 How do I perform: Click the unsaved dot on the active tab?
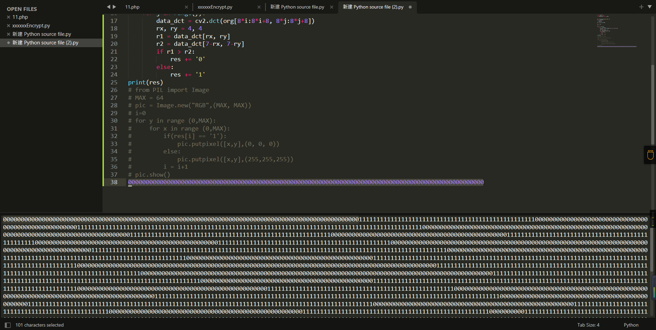tap(410, 7)
